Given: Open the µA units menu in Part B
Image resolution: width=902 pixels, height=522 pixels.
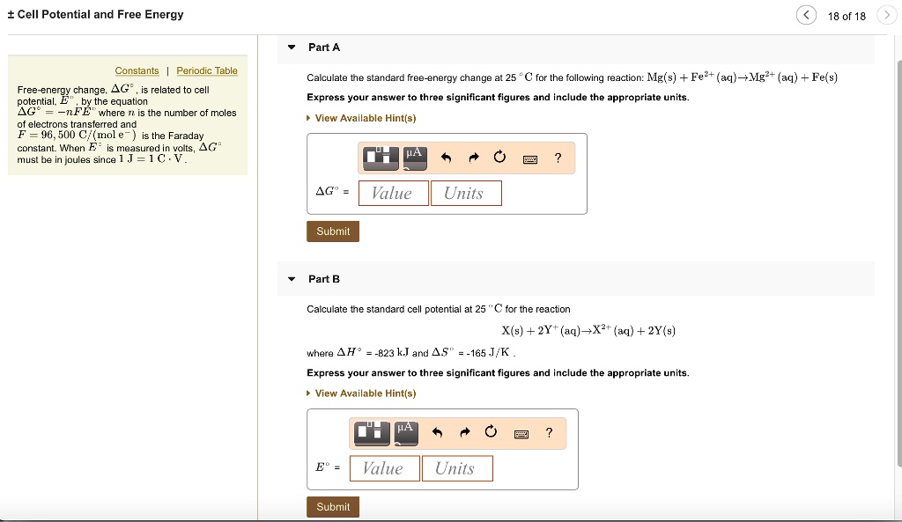Looking at the screenshot, I should point(406,433).
